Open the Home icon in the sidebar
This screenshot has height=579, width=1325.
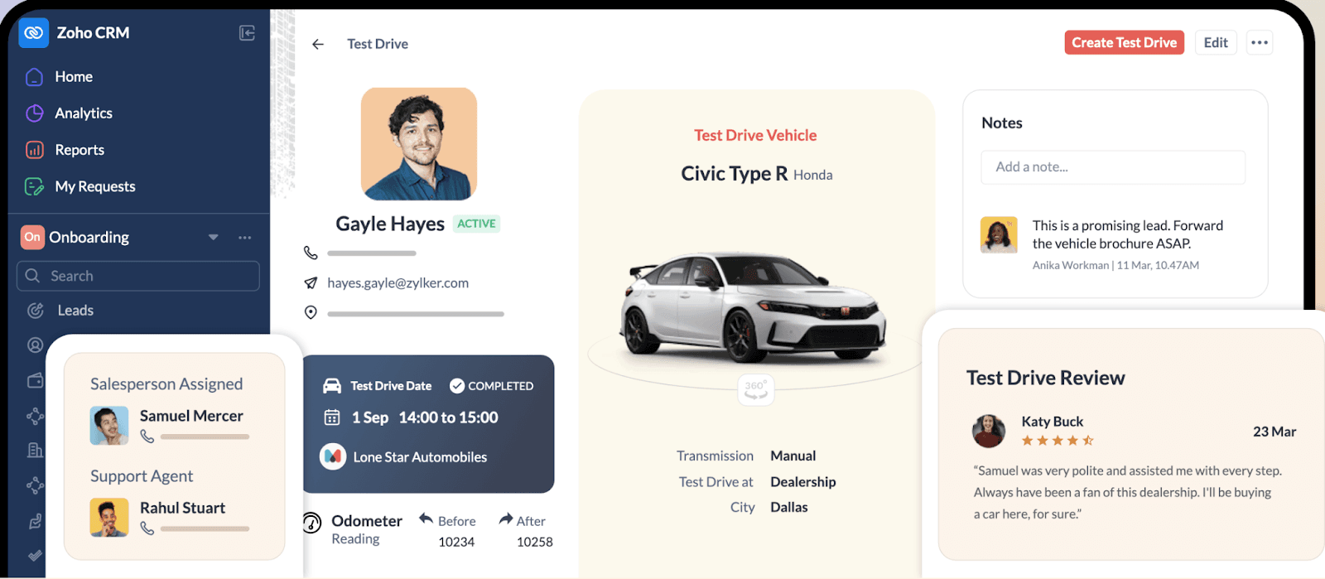pyautogui.click(x=34, y=76)
